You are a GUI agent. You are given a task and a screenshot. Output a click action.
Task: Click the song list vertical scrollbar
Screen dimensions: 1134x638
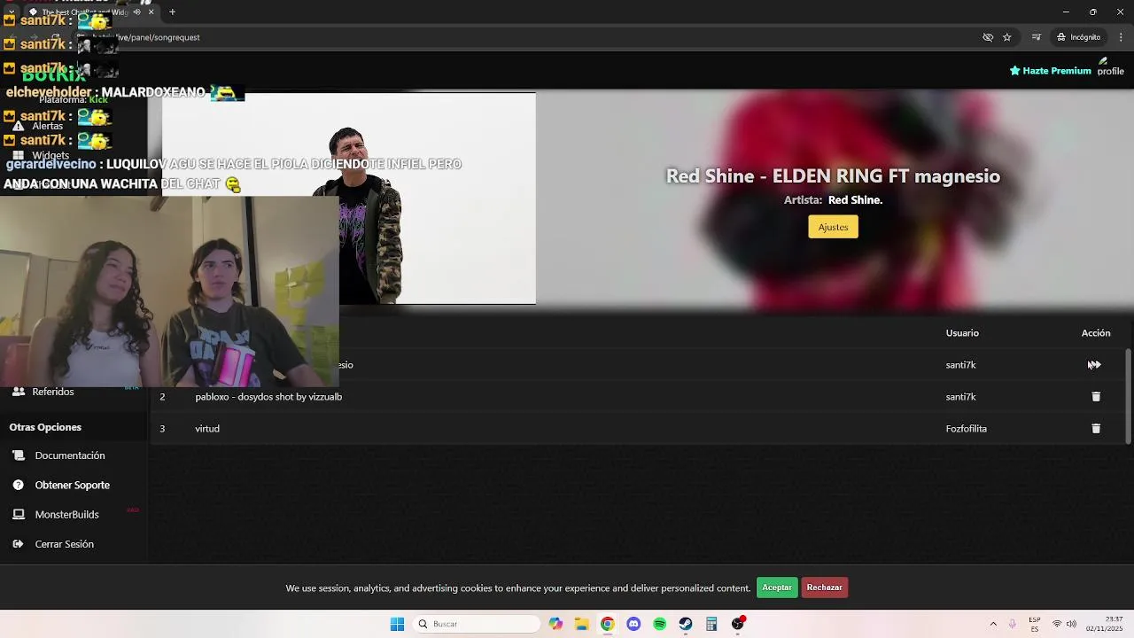[1128, 396]
